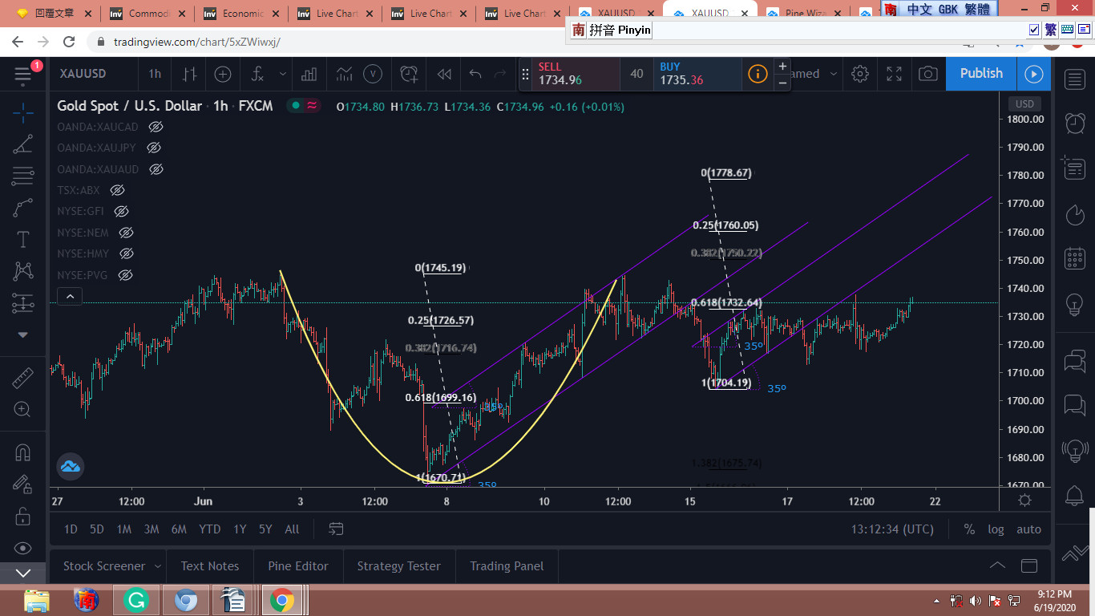Image resolution: width=1095 pixels, height=616 pixels.
Task: Click the magnet mode icon
Action: click(22, 452)
